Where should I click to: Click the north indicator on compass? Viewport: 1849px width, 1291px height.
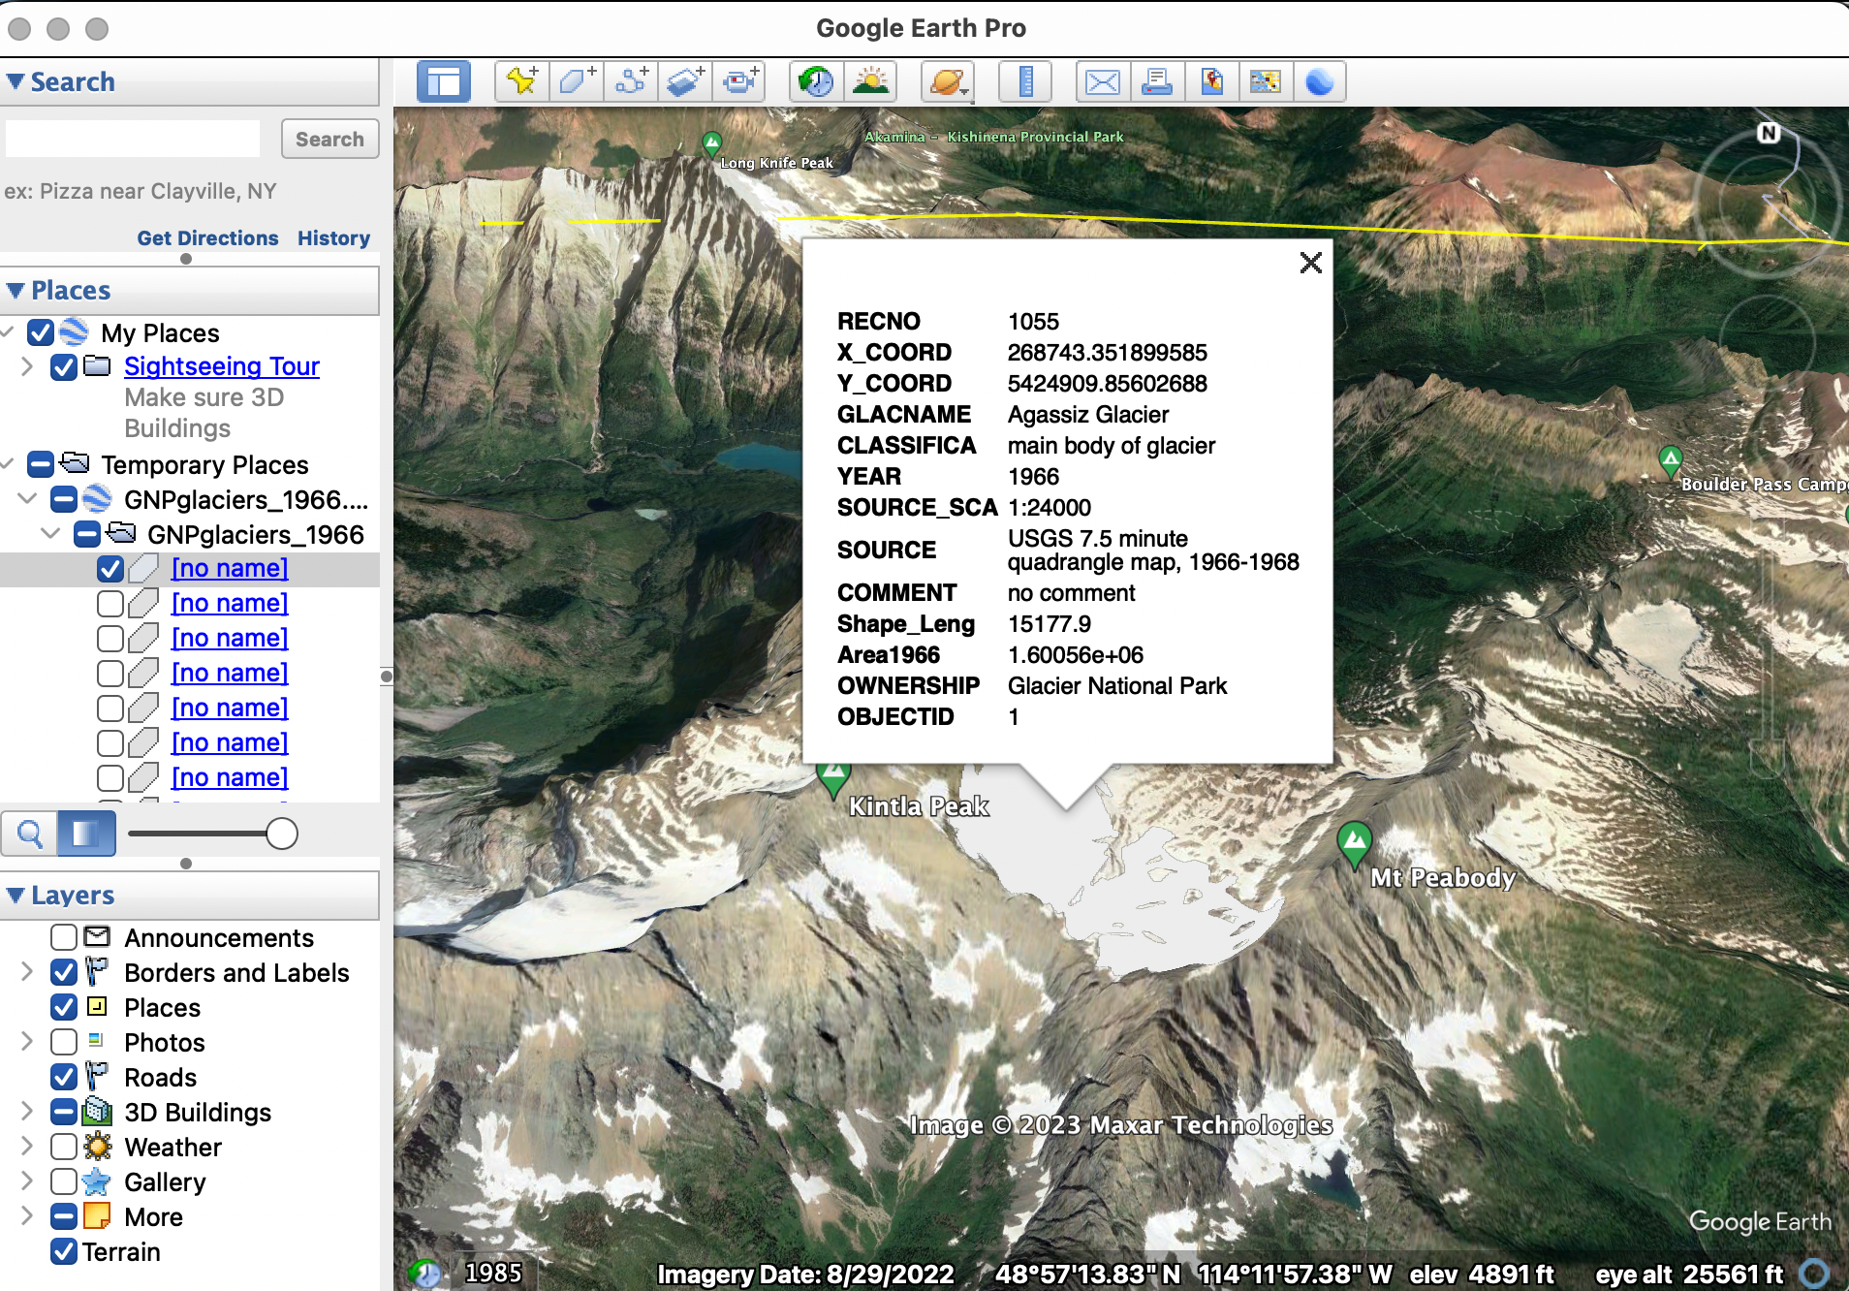pos(1769,133)
